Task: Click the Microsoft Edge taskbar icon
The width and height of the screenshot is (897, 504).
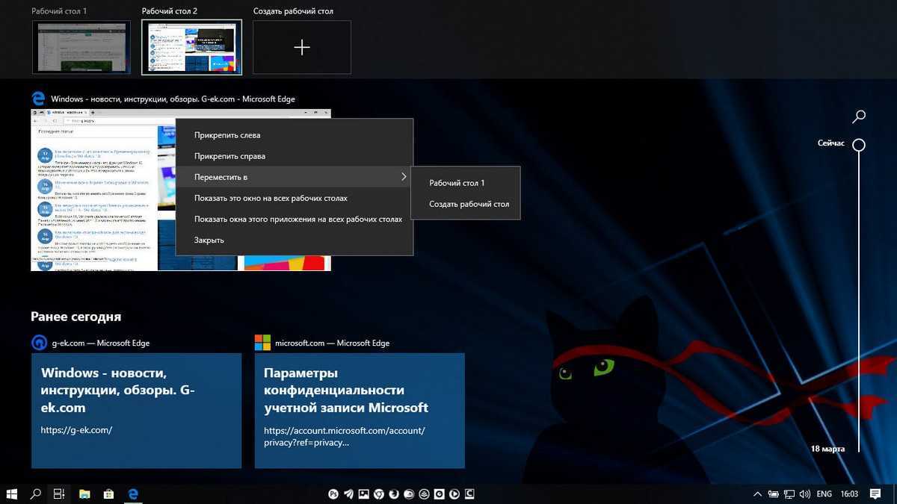Action: click(134, 494)
